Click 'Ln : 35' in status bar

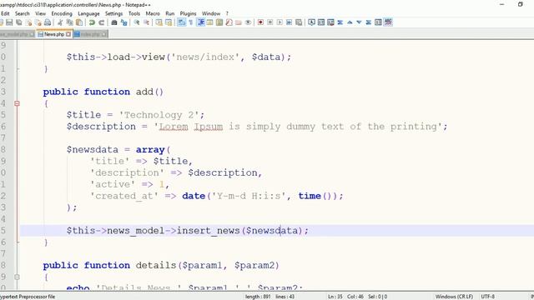[335, 297]
